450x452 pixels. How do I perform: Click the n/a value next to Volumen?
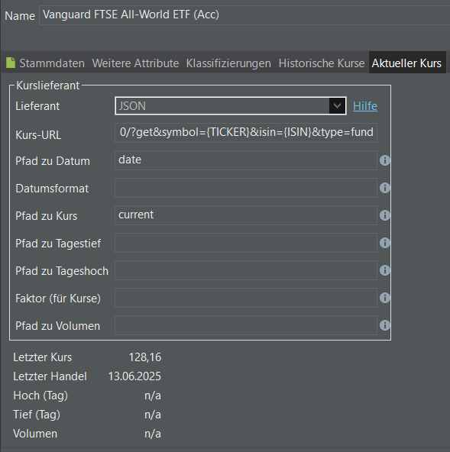(153, 434)
